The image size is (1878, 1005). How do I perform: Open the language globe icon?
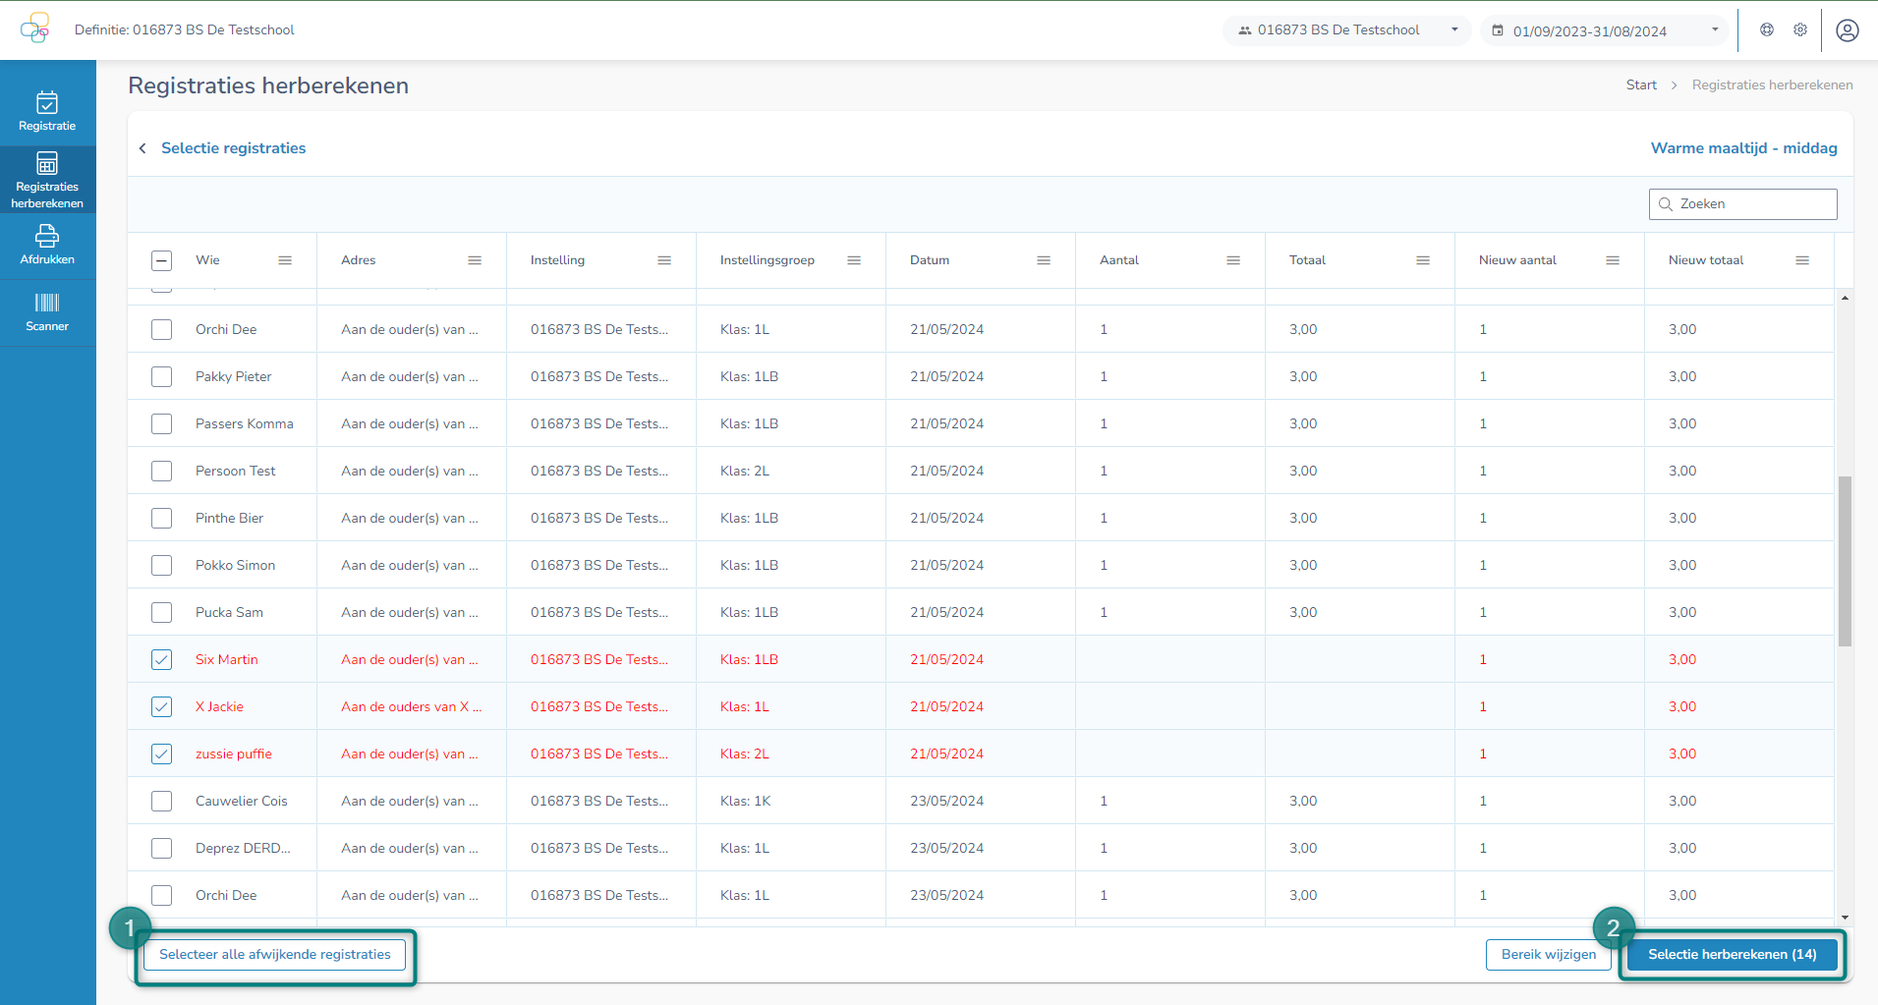(x=1766, y=29)
